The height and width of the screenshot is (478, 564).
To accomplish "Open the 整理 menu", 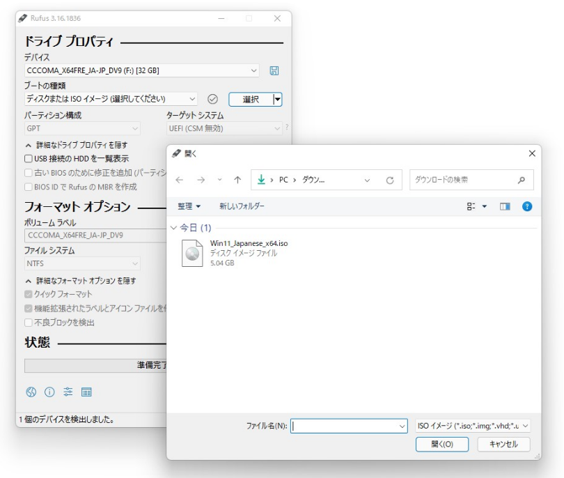I will (x=189, y=206).
